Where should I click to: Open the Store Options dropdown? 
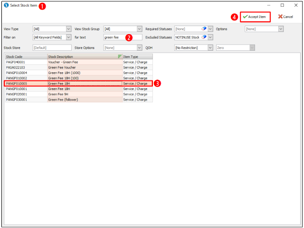pos(139,47)
